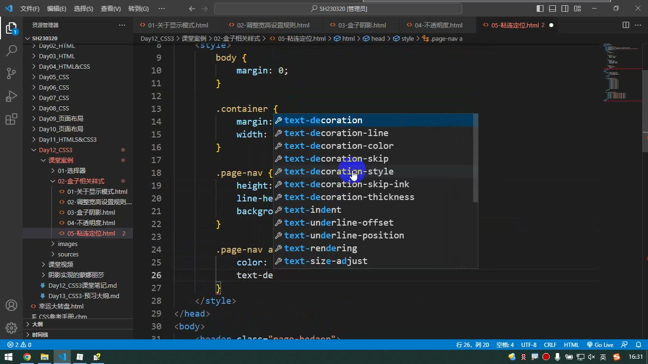The height and width of the screenshot is (364, 648).
Task: Go back with the title bar arrow
Action: 192,9
